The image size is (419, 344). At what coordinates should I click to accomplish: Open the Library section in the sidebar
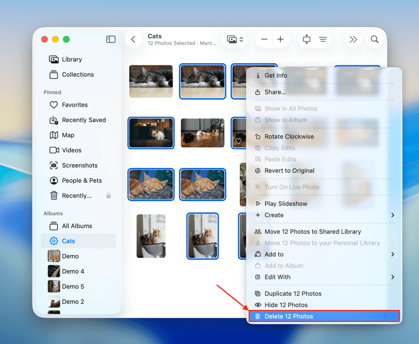pos(71,59)
